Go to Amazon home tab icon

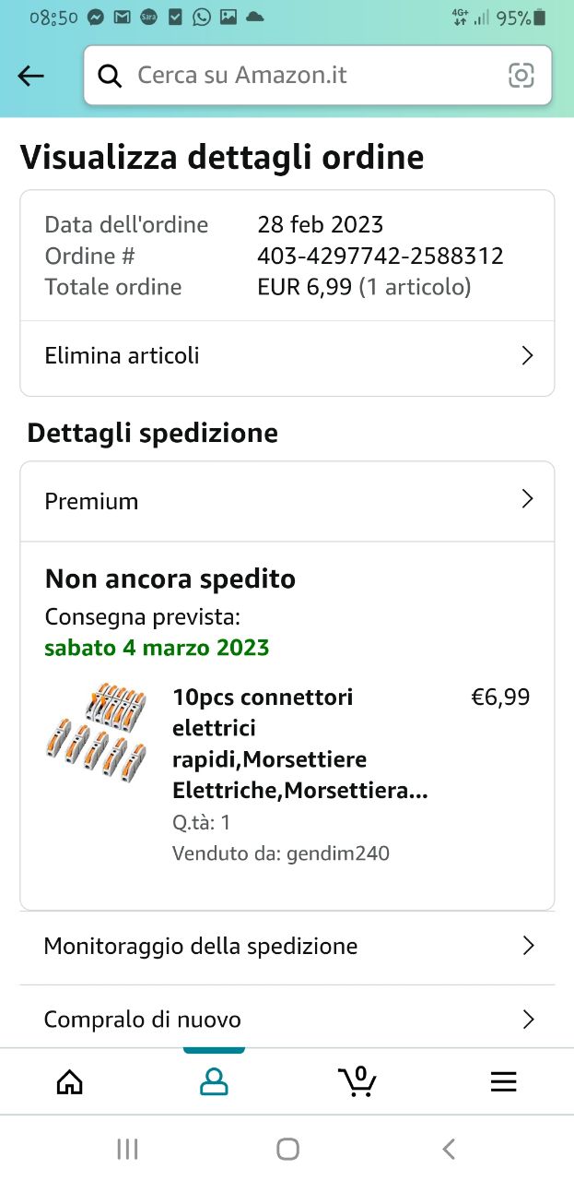(x=70, y=1081)
